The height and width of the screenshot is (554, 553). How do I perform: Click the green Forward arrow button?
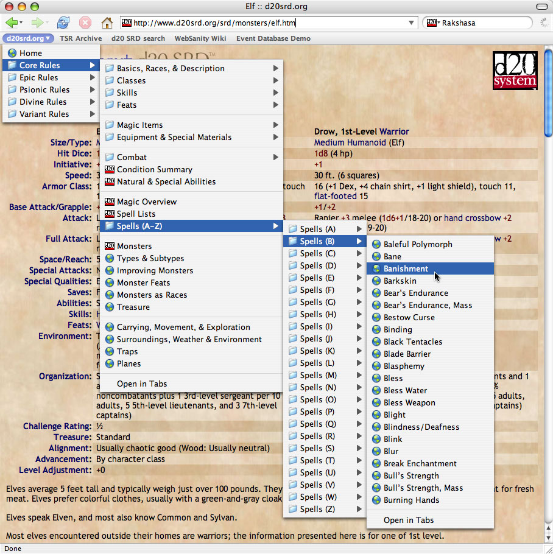(37, 23)
